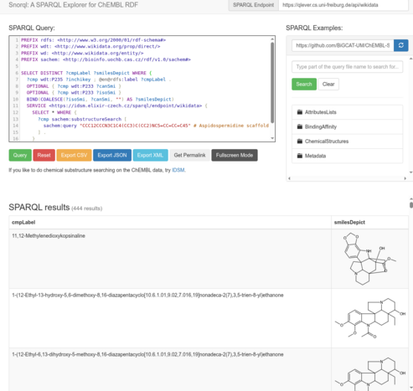Click the SPARQL Endpoint label
Viewport: 413px width, 391px height.
pos(253,5)
